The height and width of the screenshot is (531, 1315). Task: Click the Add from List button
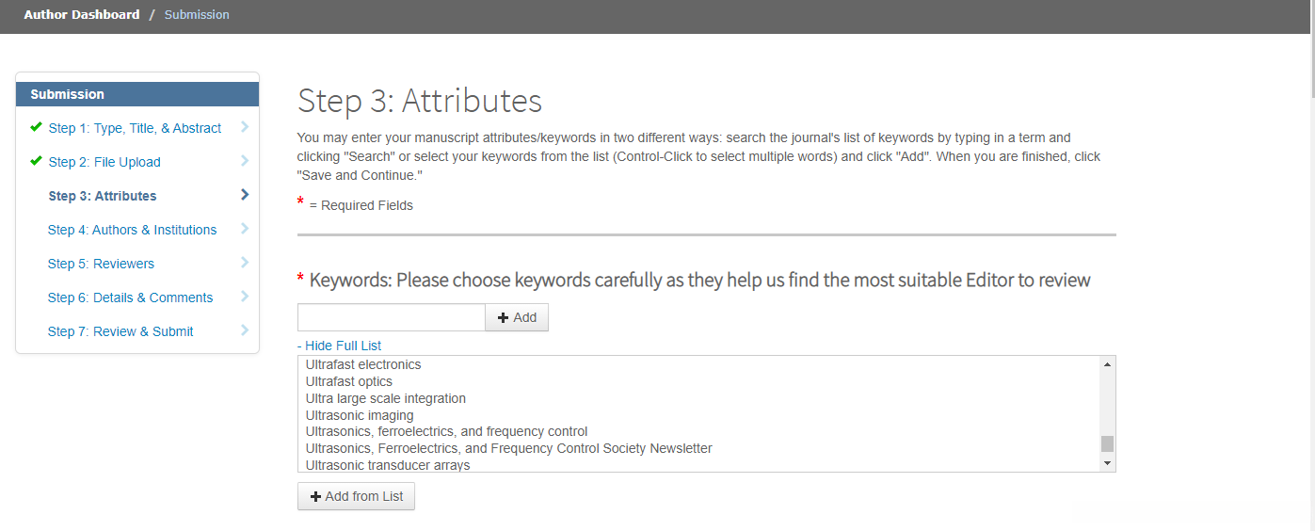pyautogui.click(x=356, y=496)
